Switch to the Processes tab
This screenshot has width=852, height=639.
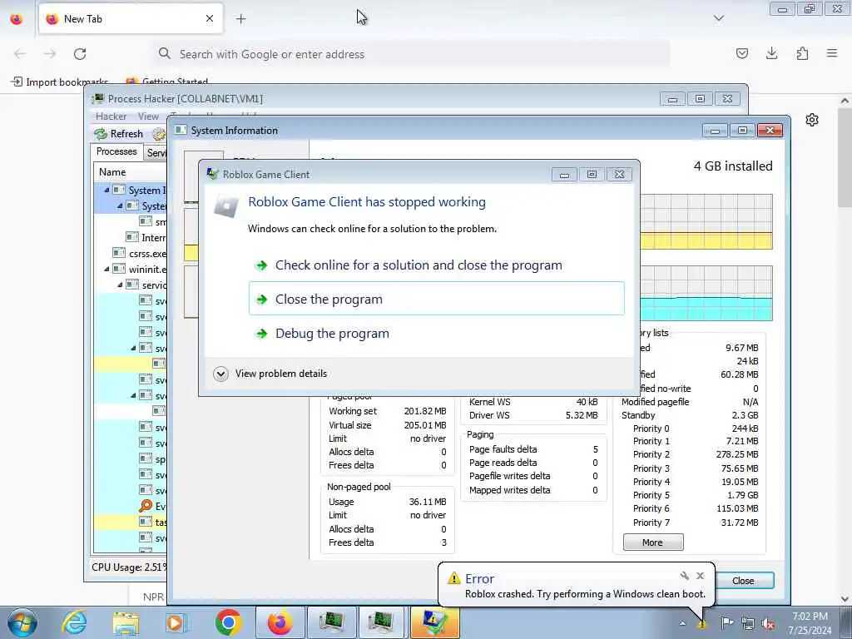pos(116,151)
